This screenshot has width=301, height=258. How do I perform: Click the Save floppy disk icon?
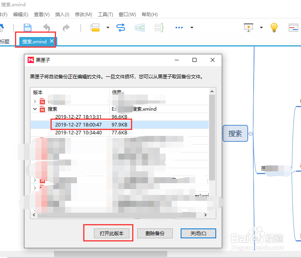[28, 28]
